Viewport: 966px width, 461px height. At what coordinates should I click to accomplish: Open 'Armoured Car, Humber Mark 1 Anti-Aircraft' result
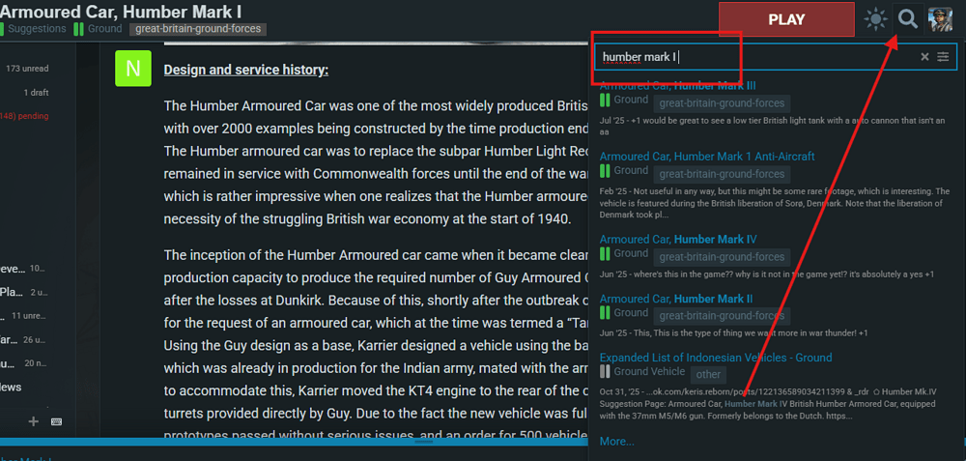pyautogui.click(x=707, y=157)
